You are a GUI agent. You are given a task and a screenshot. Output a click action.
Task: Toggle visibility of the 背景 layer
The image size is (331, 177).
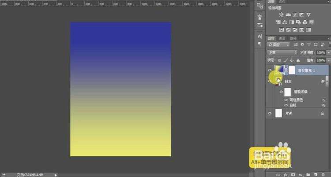(x=270, y=113)
